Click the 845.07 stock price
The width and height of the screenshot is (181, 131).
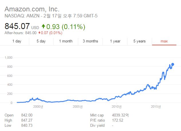point(17,26)
